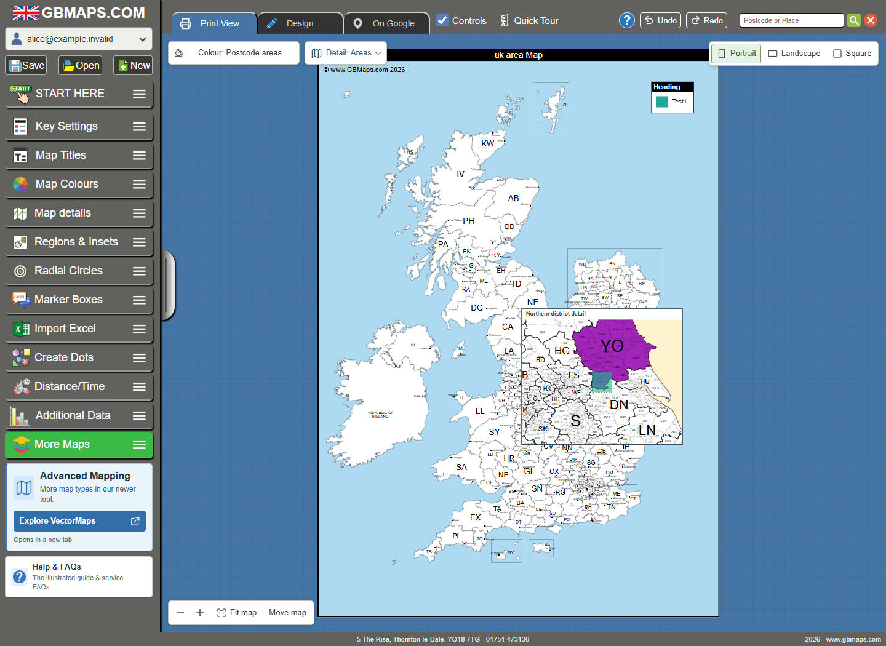Expand START HERE panel via hamburger
Screen dimensions: 886x646
(140, 94)
